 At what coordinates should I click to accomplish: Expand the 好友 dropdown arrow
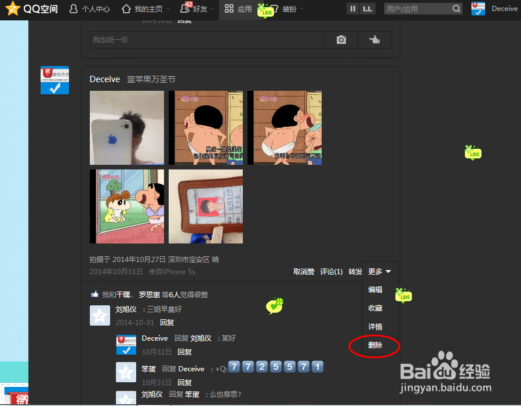point(213,9)
